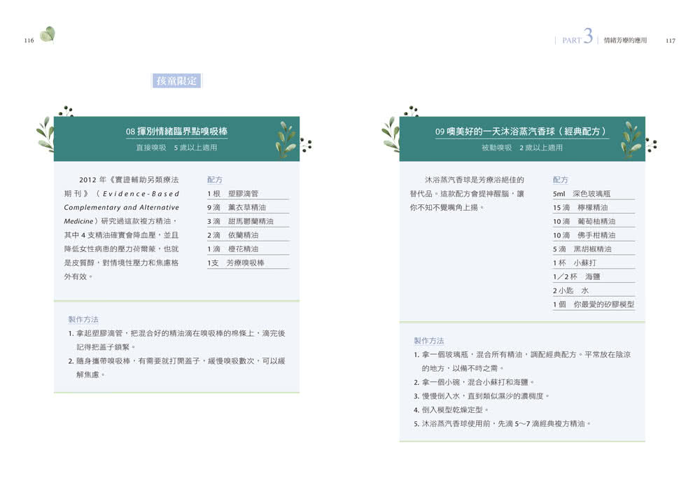Click 直接嗅吸 5 歲以上適用 subtitle
Viewport: 700px width, 478px height.
pyautogui.click(x=176, y=148)
